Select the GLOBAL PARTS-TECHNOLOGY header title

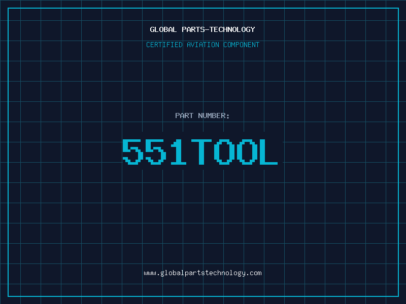click(202, 29)
